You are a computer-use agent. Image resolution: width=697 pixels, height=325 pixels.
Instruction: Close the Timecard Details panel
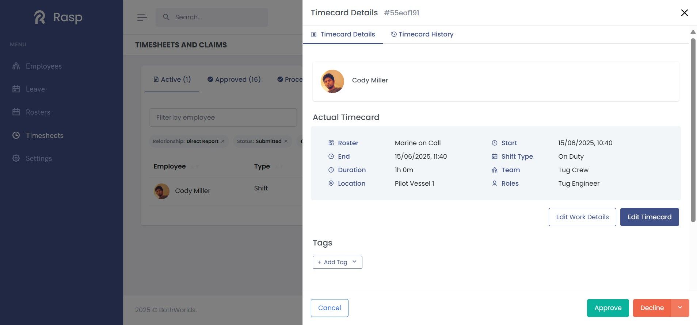point(684,13)
